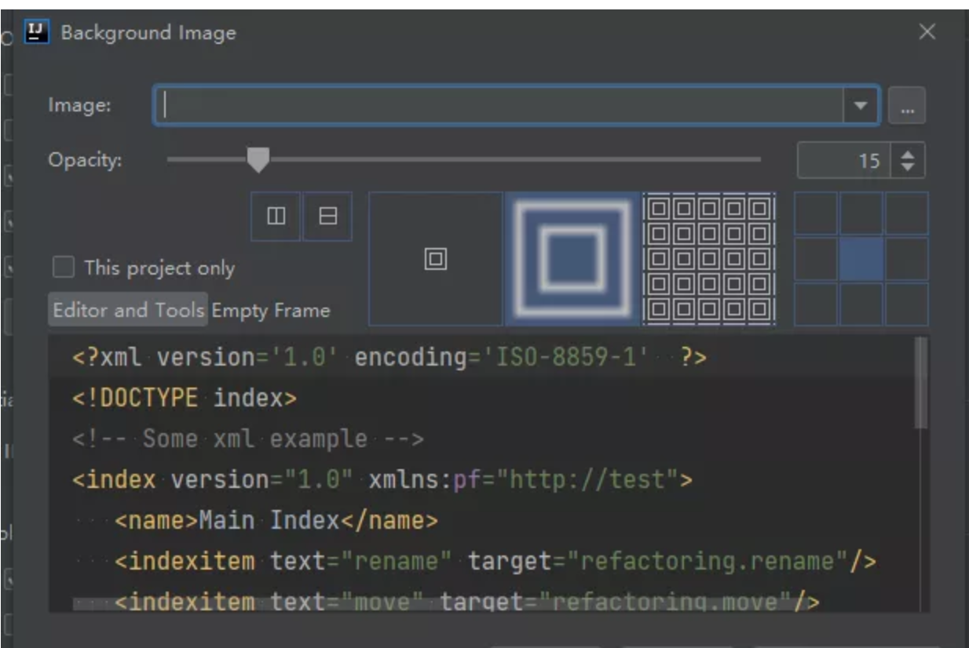This screenshot has height=648, width=969.
Task: Click the "refactoring.move" target value
Action: [666, 602]
